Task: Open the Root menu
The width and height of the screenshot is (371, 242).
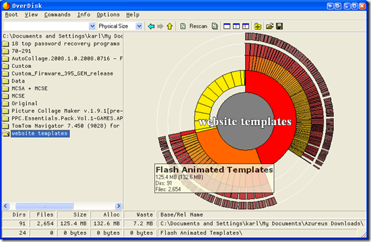Action: tap(11, 15)
